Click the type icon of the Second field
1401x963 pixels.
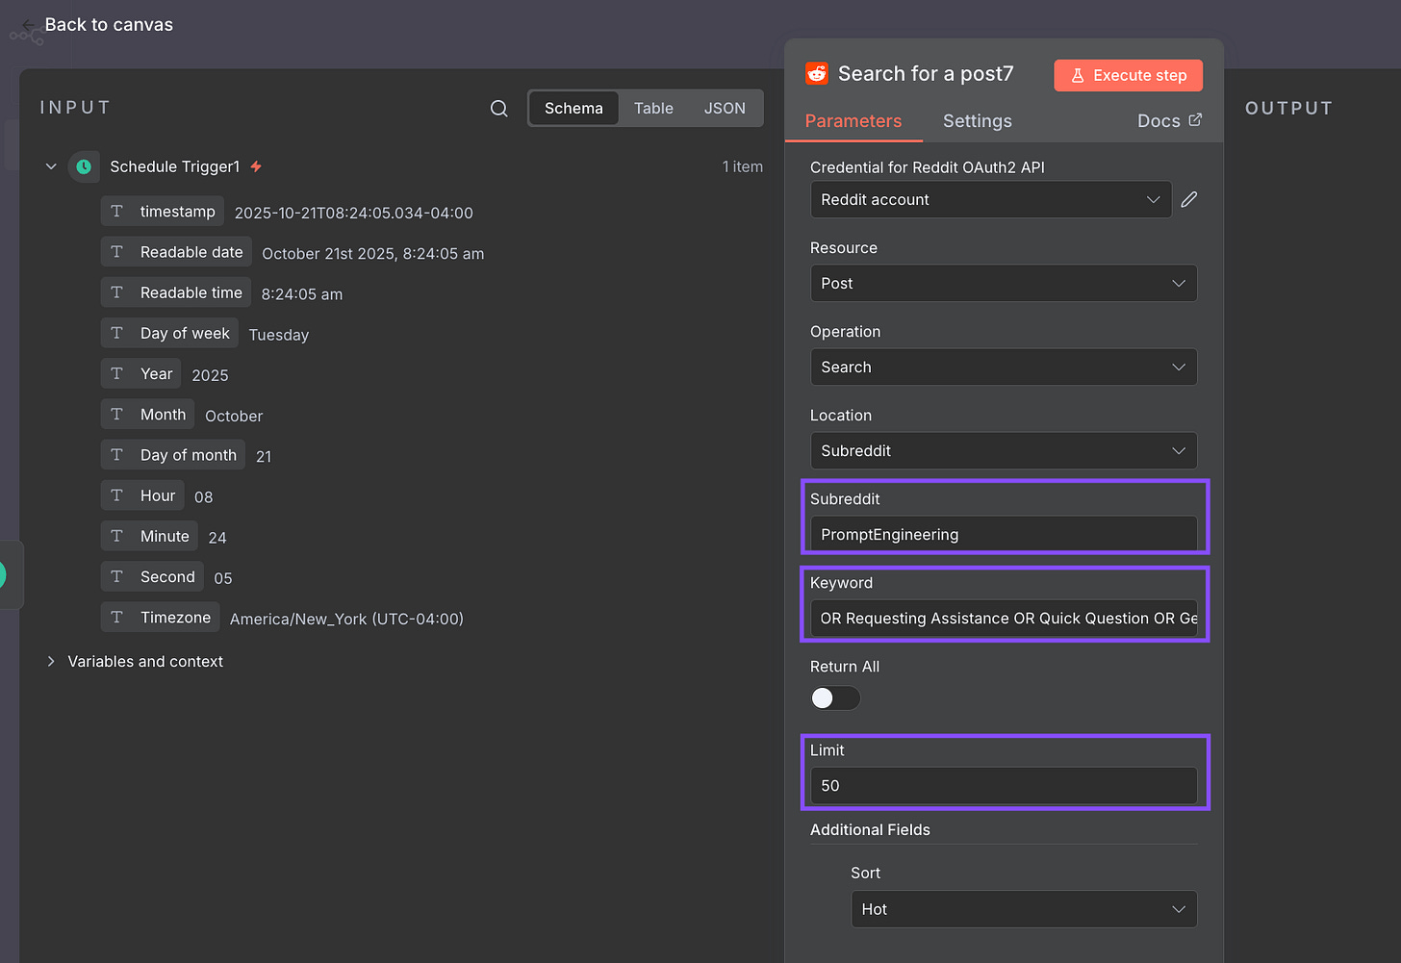pos(117,576)
